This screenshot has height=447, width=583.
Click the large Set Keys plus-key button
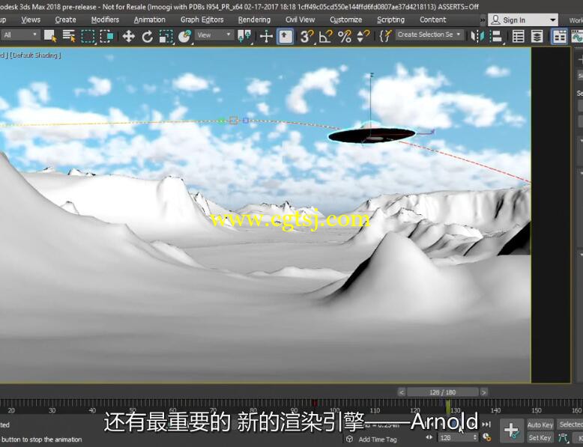(512, 431)
